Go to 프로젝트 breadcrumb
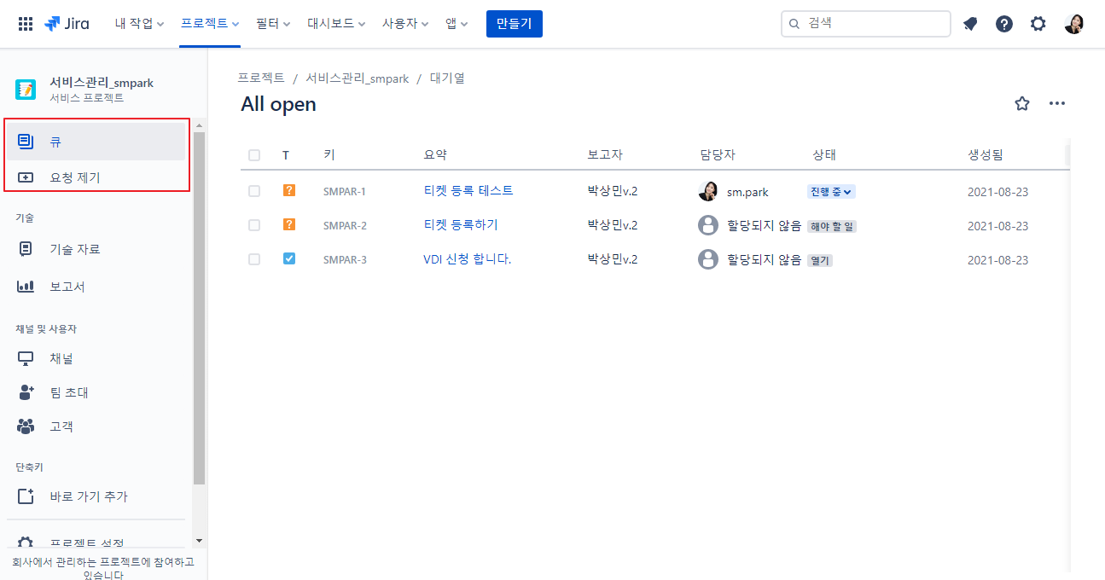 261,78
